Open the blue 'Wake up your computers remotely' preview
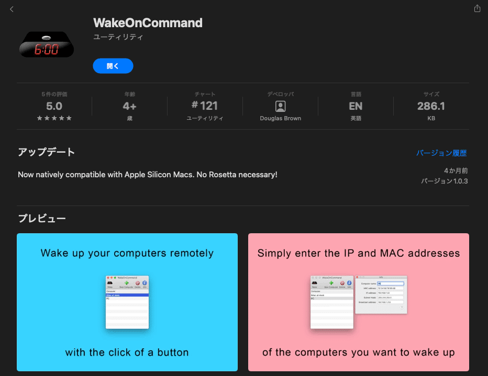 pos(127,302)
